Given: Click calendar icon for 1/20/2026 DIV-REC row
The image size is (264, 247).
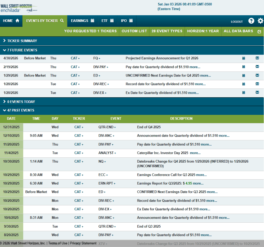Looking at the screenshot, I should (244, 84).
